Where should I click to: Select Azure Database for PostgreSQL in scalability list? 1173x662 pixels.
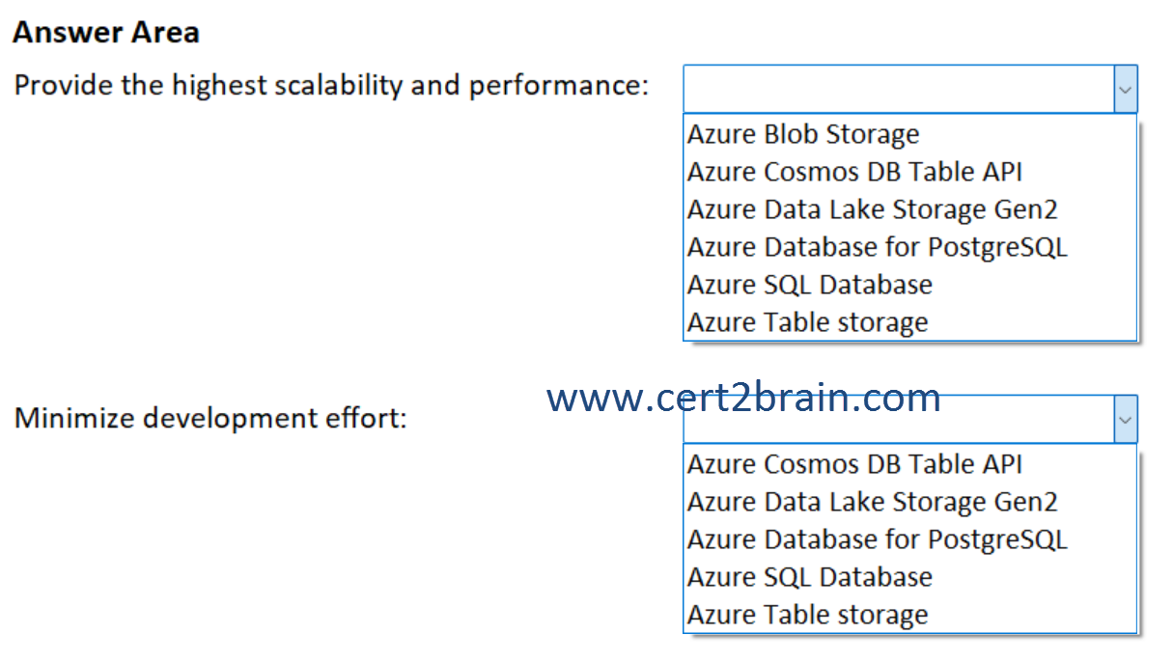coord(877,247)
